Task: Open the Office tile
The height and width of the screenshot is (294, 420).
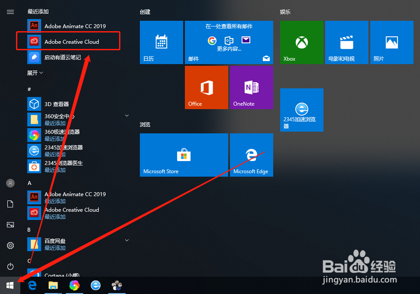Action: click(207, 87)
